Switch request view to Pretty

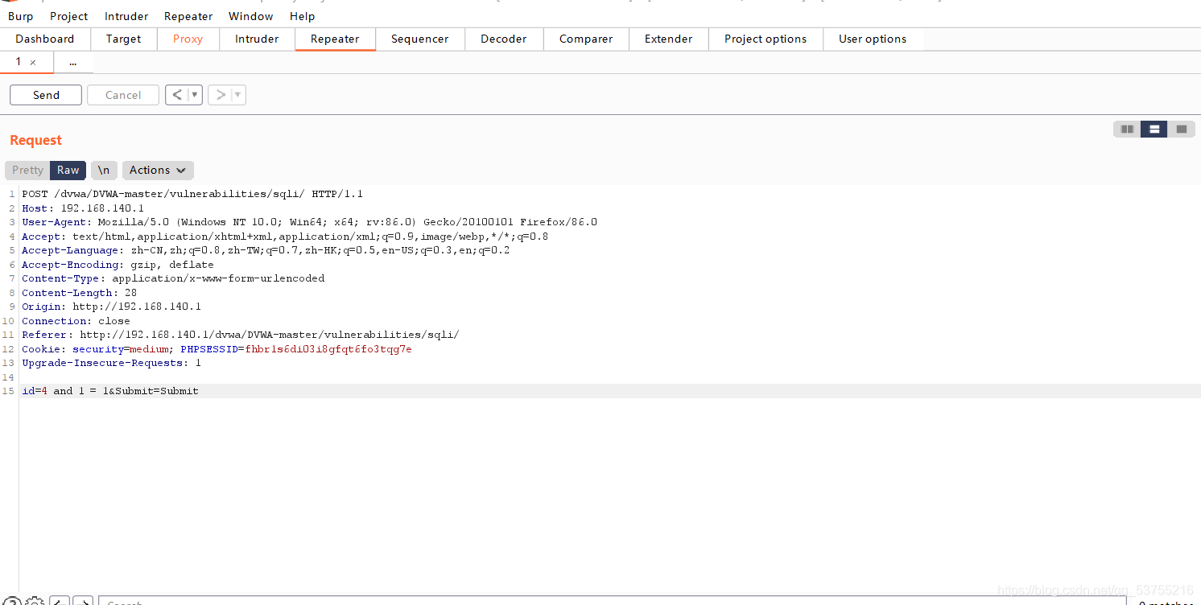[27, 170]
